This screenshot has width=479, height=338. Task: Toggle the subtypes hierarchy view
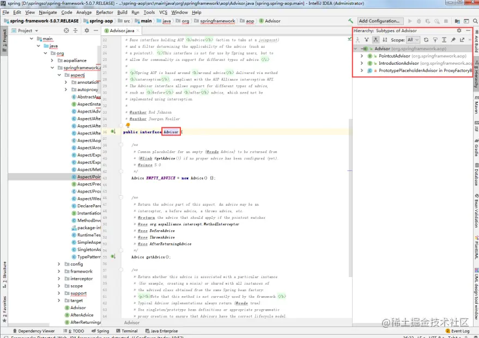tap(376, 40)
